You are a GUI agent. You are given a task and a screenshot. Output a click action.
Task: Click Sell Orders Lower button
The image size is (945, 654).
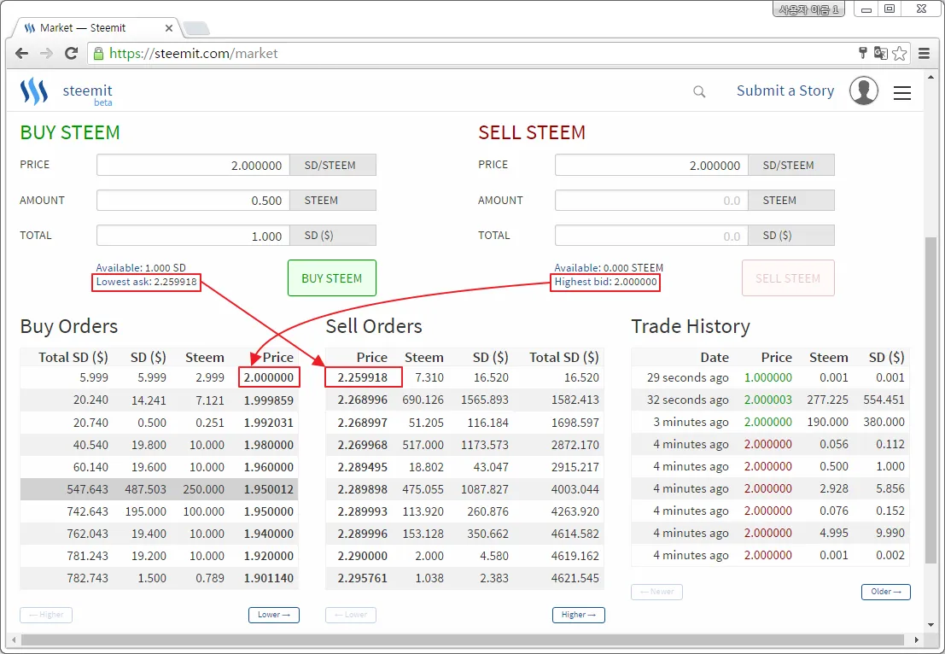point(351,615)
